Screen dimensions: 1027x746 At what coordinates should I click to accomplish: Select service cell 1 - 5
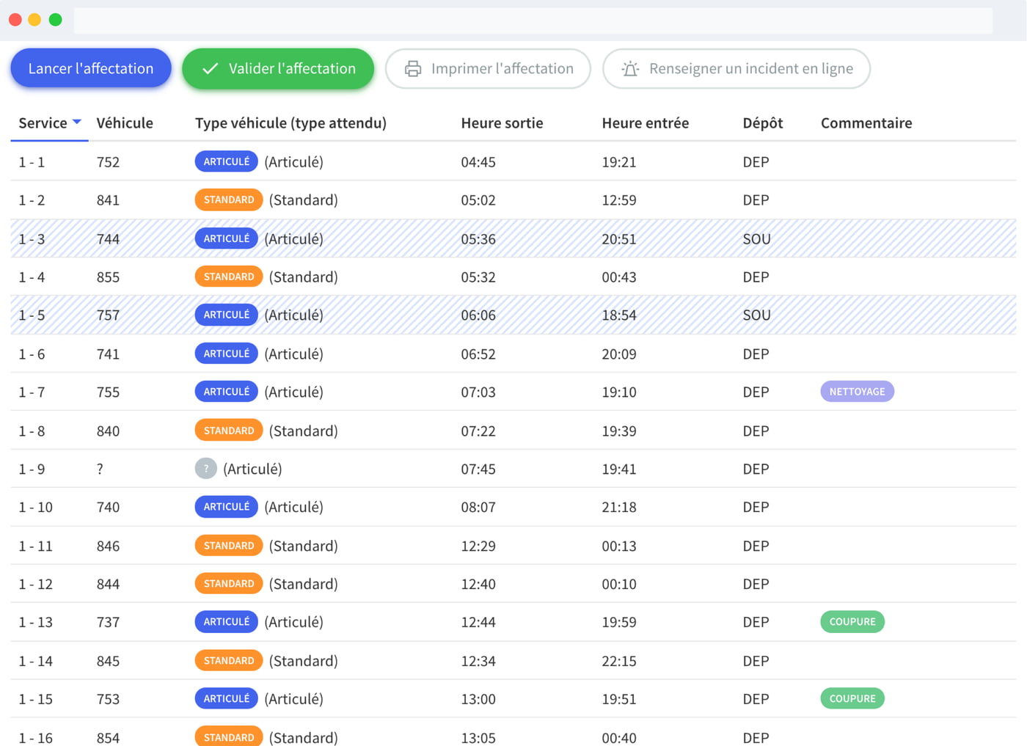coord(32,315)
